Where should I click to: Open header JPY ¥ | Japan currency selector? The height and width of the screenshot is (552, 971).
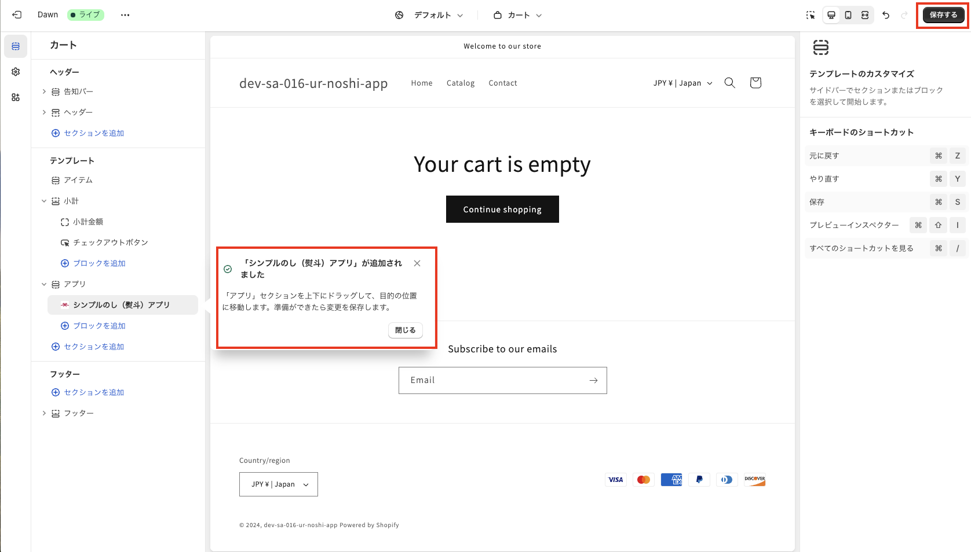[x=683, y=83]
